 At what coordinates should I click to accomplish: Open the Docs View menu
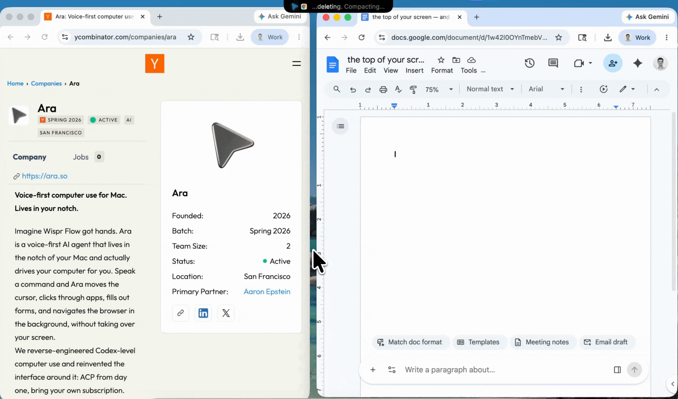391,71
